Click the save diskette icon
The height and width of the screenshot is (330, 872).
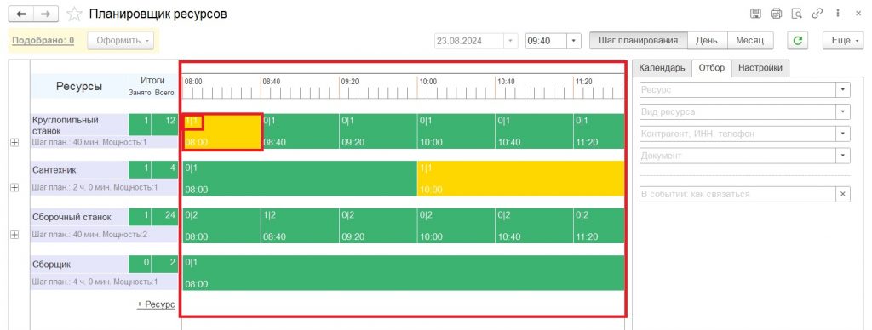(x=755, y=14)
